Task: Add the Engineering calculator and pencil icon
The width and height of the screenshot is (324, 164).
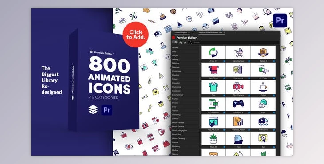Action: (238, 70)
